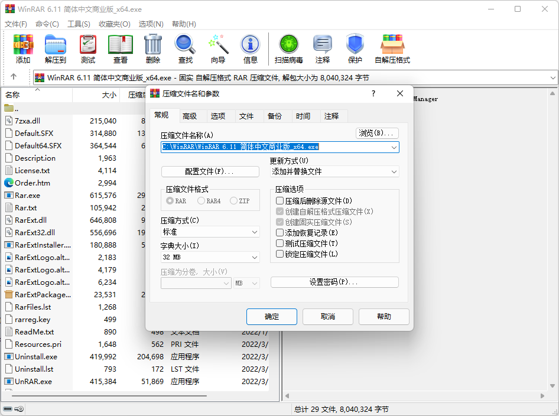The height and width of the screenshot is (416, 559).
Task: Click the 扫描病毒 (Virus Scan) icon
Action: pos(288,48)
